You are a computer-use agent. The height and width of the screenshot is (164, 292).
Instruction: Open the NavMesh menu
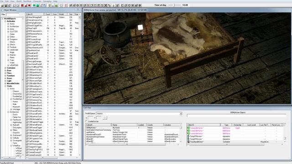coord(27,1)
